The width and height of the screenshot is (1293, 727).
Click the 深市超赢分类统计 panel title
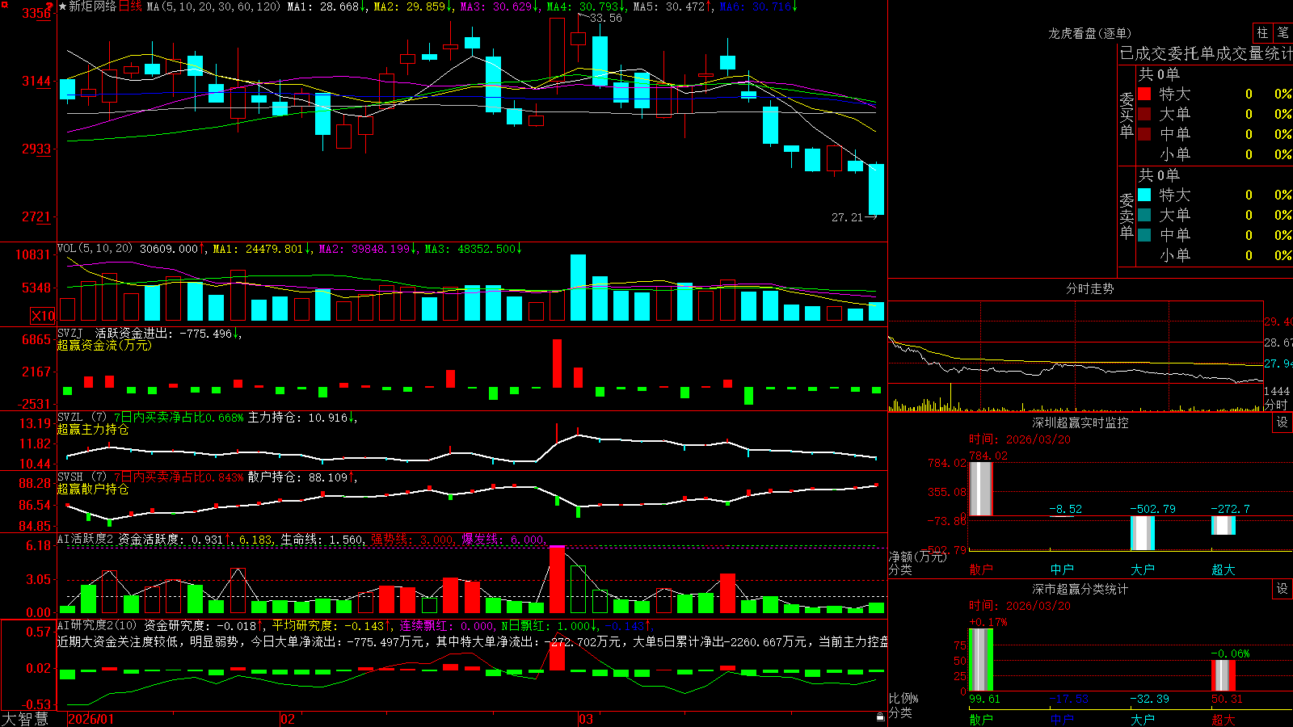1080,589
